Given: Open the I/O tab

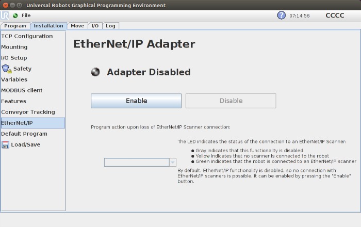Looking at the screenshot, I should coord(95,26).
